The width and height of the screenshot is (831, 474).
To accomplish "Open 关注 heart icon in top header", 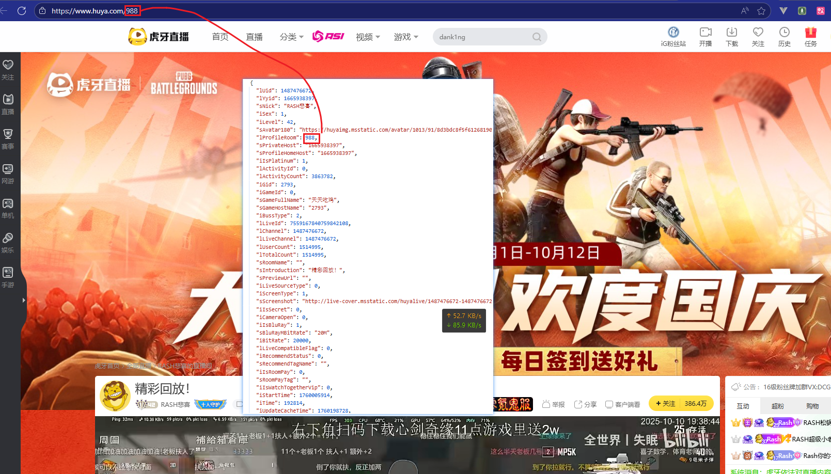I will tap(758, 37).
